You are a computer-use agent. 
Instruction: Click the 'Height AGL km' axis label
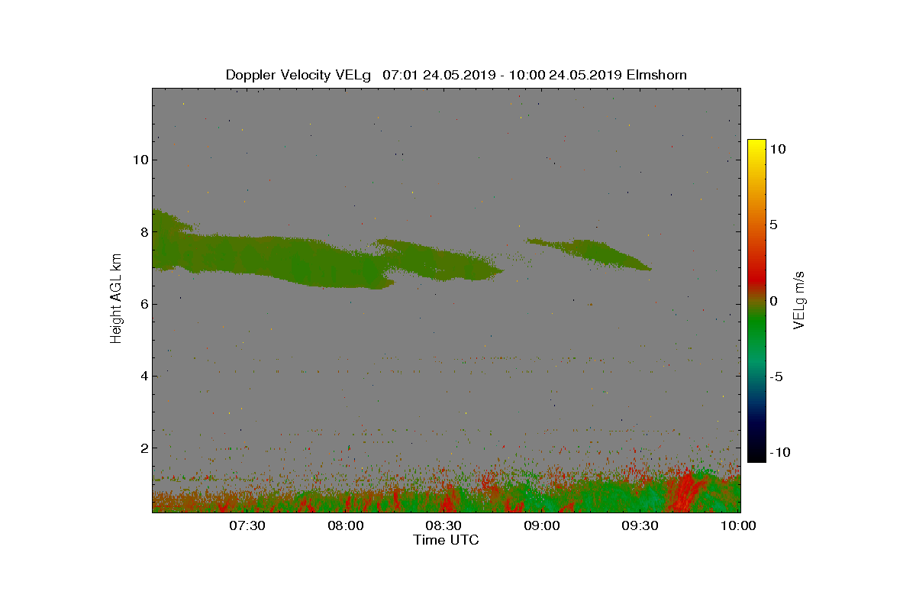tap(116, 299)
